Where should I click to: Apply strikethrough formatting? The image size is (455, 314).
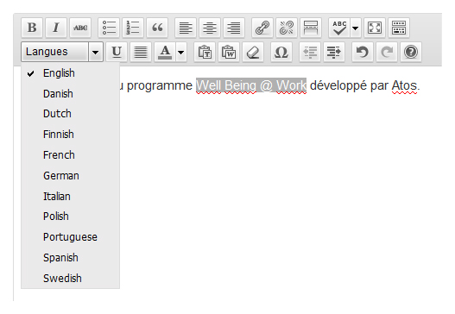point(80,28)
